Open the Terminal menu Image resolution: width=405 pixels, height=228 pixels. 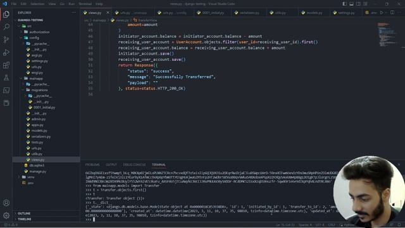pos(85,4)
